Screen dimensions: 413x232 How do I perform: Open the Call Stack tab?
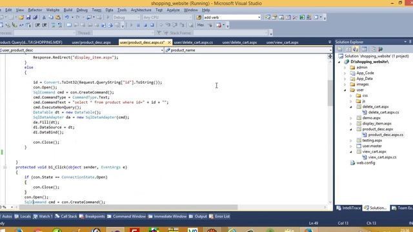(66, 217)
